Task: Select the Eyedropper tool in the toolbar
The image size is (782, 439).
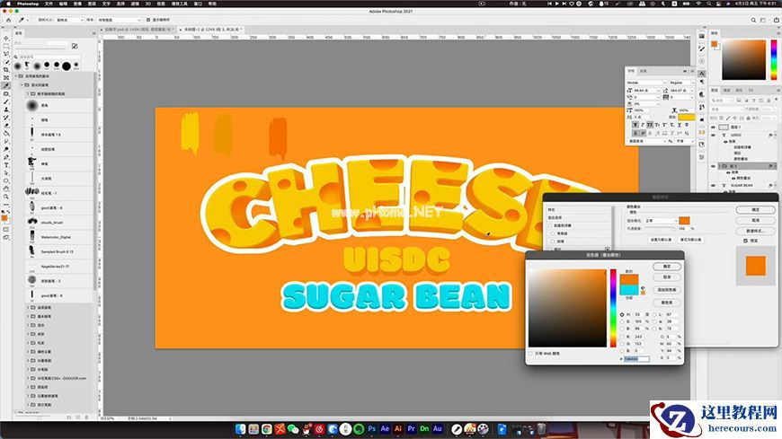Action: (x=6, y=86)
